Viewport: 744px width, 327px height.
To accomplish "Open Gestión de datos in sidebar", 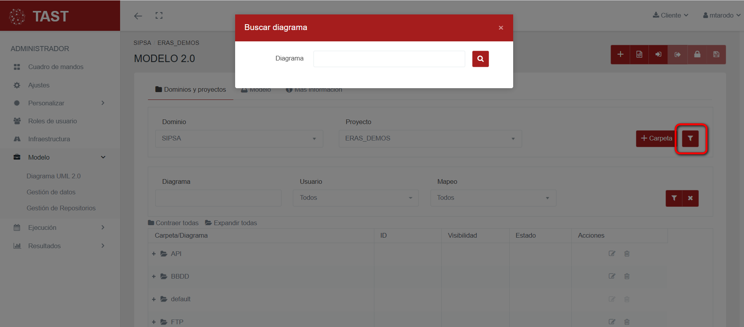I will click(x=51, y=192).
